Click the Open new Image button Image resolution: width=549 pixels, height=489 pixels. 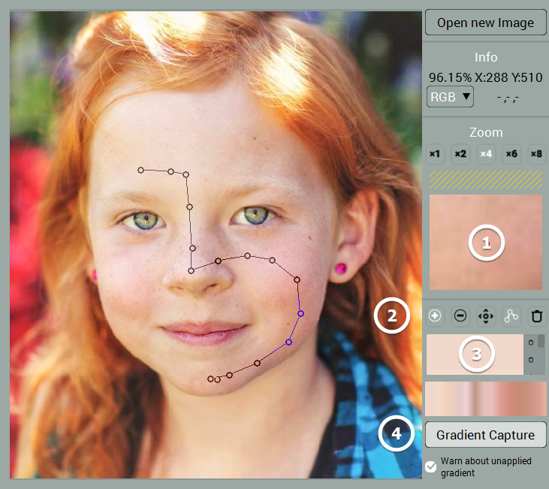(485, 23)
